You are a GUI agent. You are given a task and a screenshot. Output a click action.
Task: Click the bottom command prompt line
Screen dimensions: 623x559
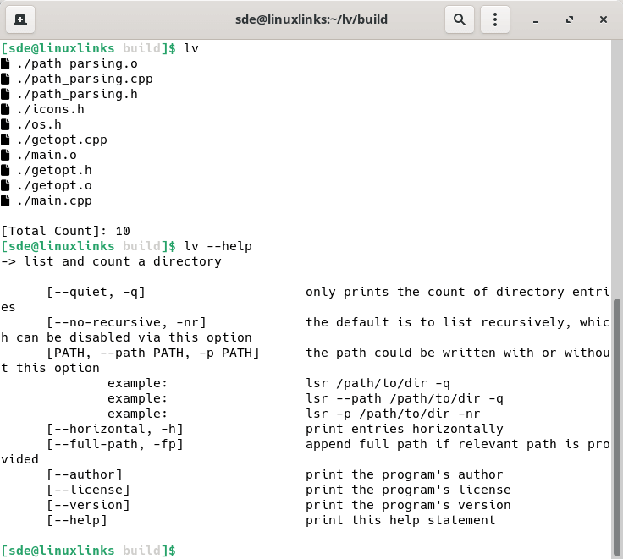pyautogui.click(x=88, y=551)
